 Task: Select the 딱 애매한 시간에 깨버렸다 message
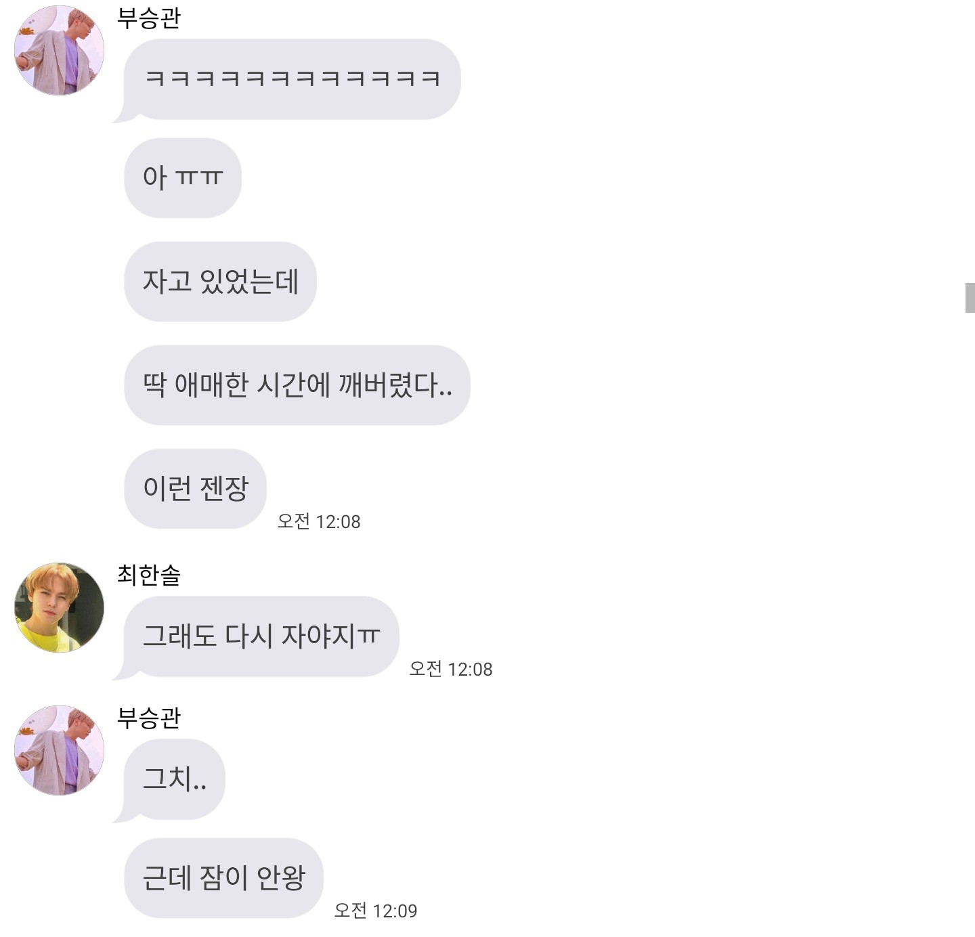(x=297, y=385)
